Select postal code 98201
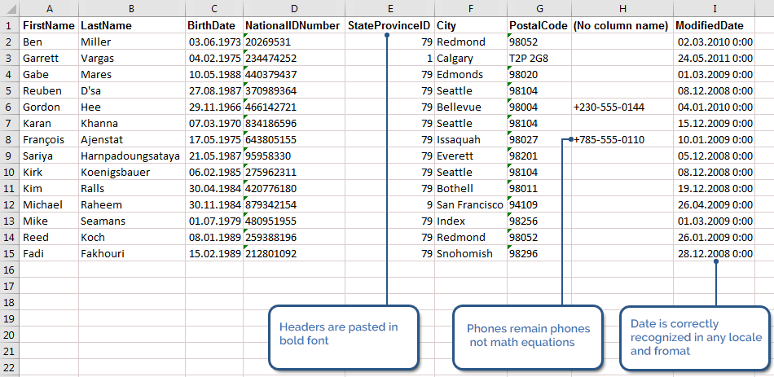The width and height of the screenshot is (774, 377). tap(539, 156)
